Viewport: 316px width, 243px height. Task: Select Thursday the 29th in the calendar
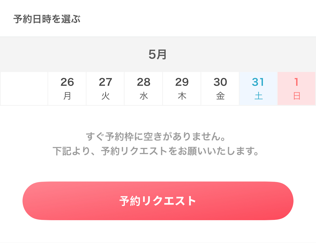click(182, 88)
